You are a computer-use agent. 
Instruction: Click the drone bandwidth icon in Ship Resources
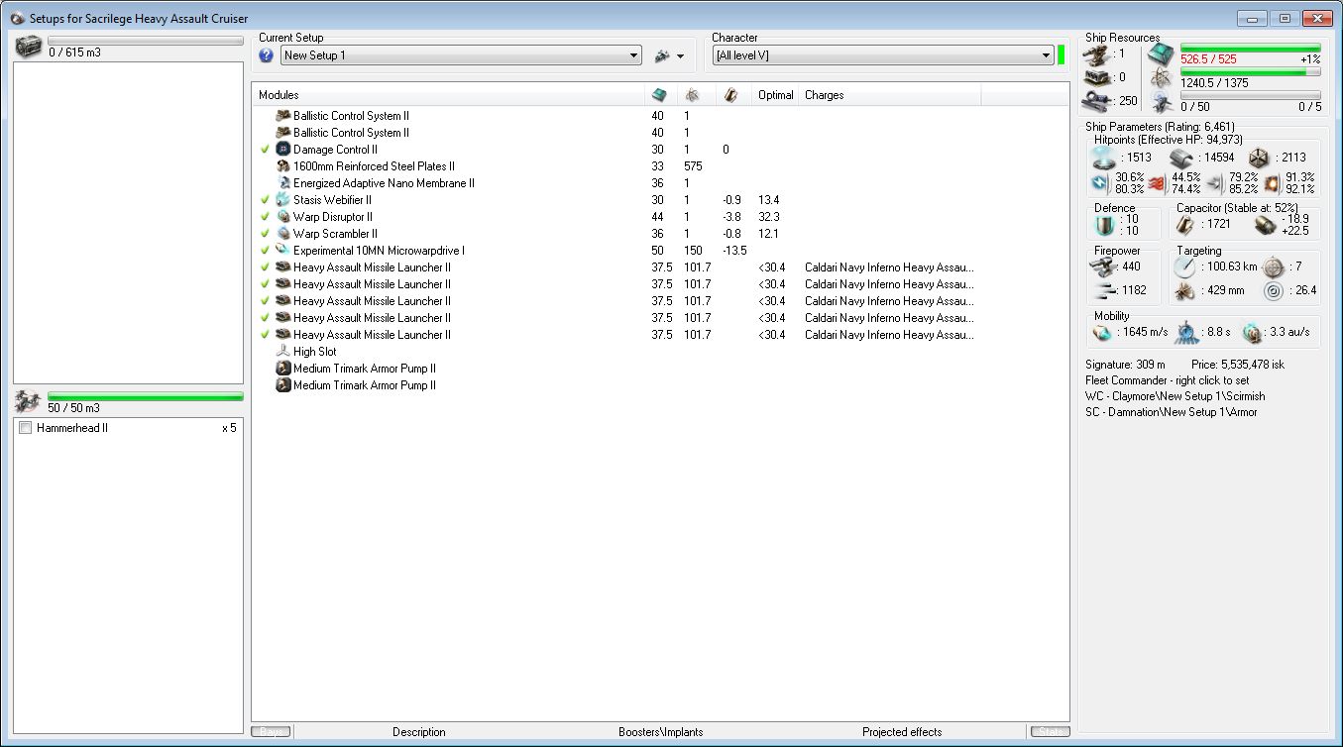(1162, 103)
